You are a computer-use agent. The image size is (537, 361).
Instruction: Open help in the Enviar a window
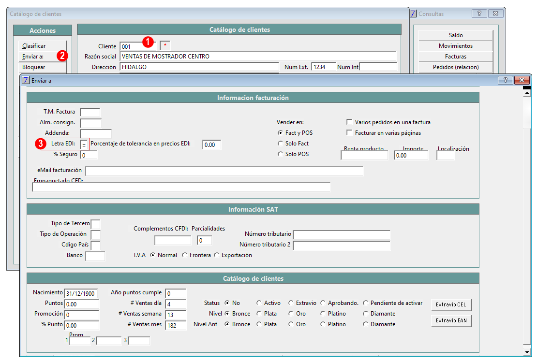pyautogui.click(x=505, y=80)
